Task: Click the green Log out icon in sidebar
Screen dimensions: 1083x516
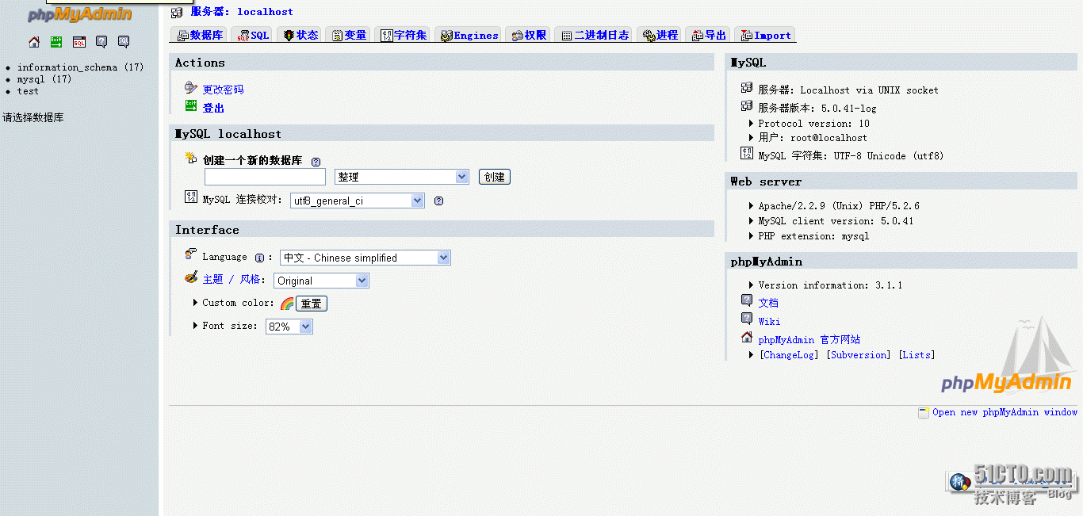Action: [56, 42]
